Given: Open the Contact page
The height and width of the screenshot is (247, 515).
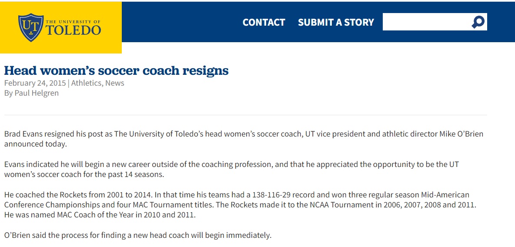Looking at the screenshot, I should [264, 22].
